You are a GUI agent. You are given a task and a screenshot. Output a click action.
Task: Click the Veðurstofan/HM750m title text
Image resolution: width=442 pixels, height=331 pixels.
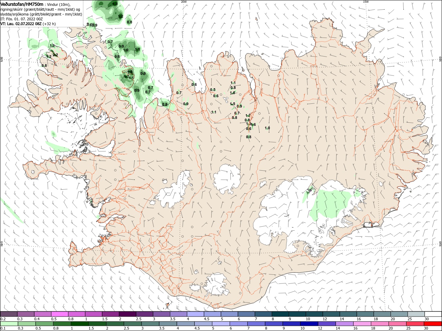coord(22,4)
